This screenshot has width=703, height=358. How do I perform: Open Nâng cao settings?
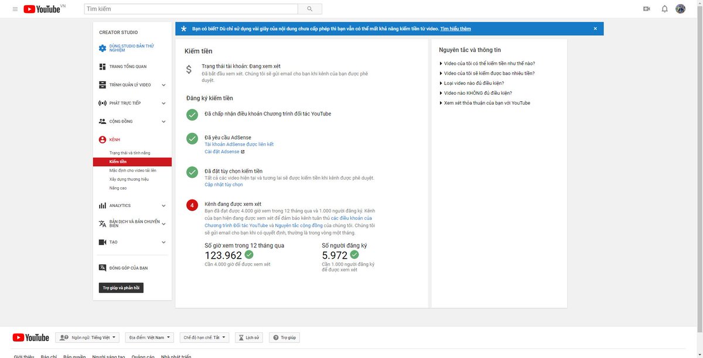pos(118,188)
